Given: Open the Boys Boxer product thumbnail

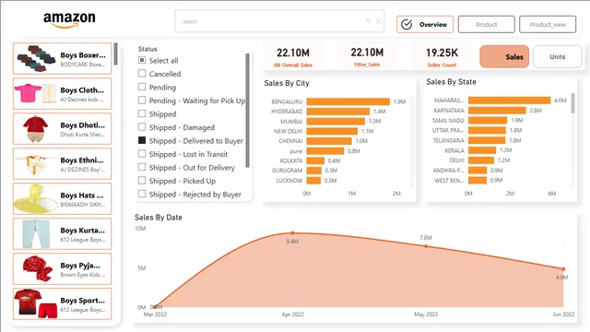Looking at the screenshot, I should (x=36, y=58).
